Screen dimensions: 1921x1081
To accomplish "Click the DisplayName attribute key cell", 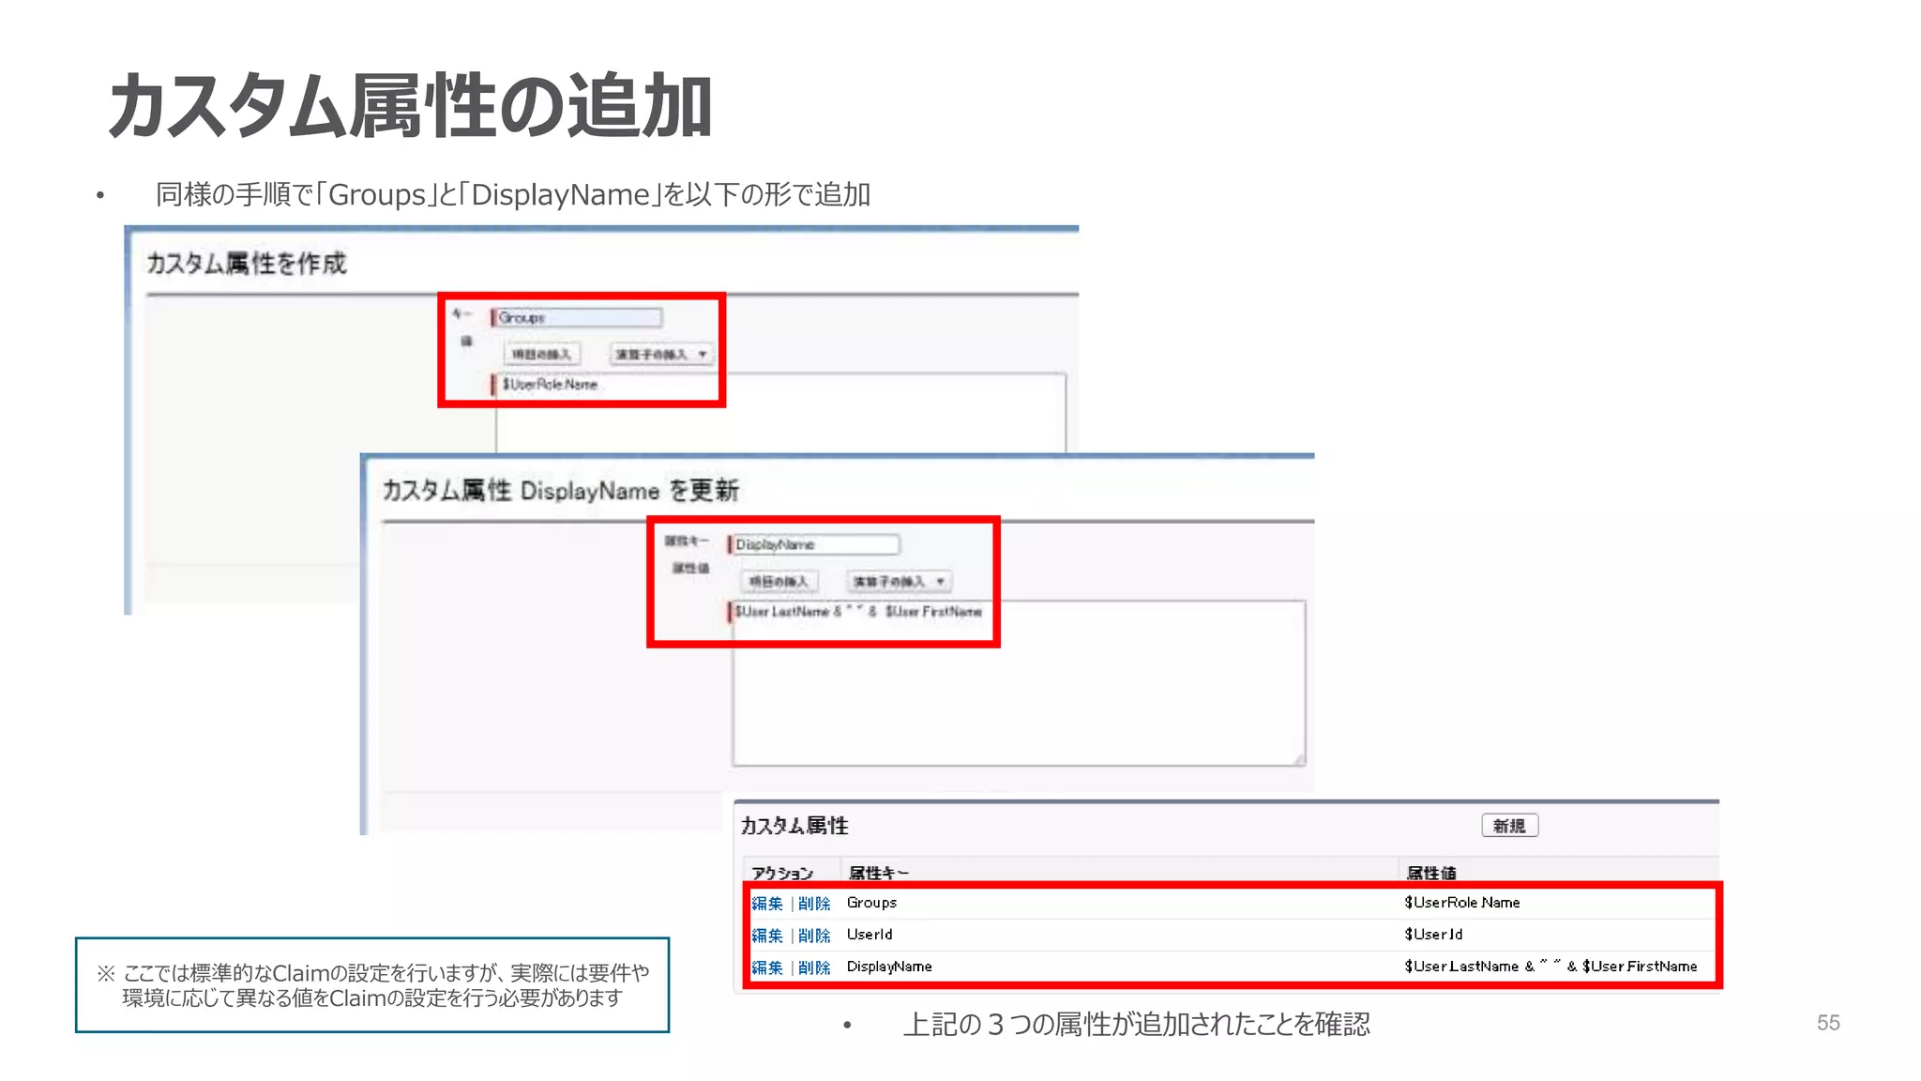I will pyautogui.click(x=889, y=967).
